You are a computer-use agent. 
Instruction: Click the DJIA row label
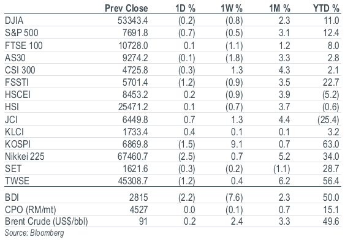tap(14, 21)
